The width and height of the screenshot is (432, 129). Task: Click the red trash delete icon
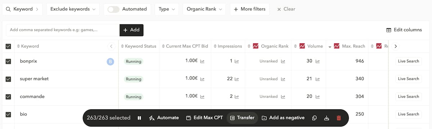(339, 118)
